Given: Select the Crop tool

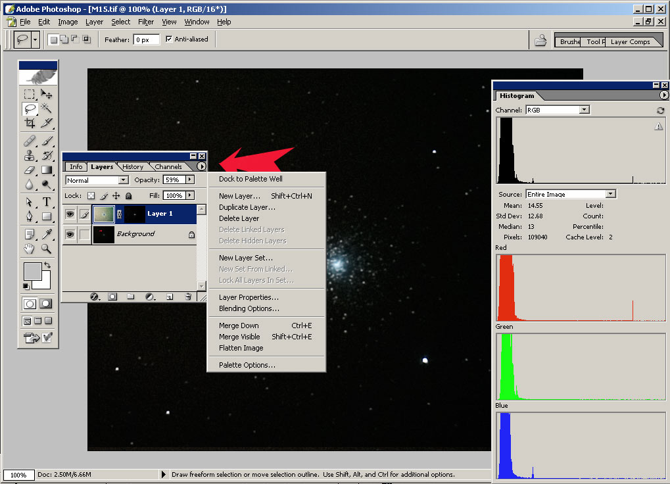Looking at the screenshot, I should (30, 123).
